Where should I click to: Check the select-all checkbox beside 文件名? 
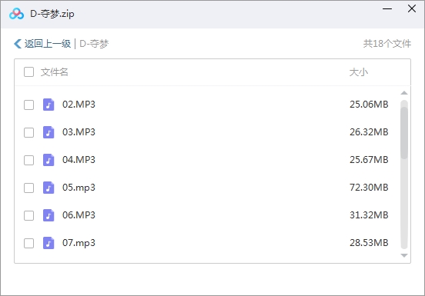(28, 72)
